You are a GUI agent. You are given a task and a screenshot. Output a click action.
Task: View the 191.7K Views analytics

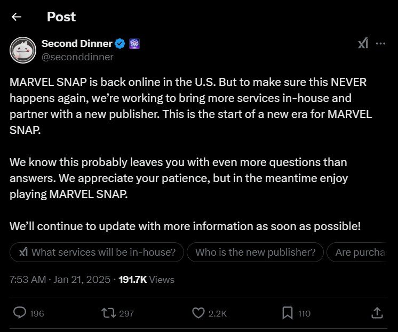click(147, 279)
